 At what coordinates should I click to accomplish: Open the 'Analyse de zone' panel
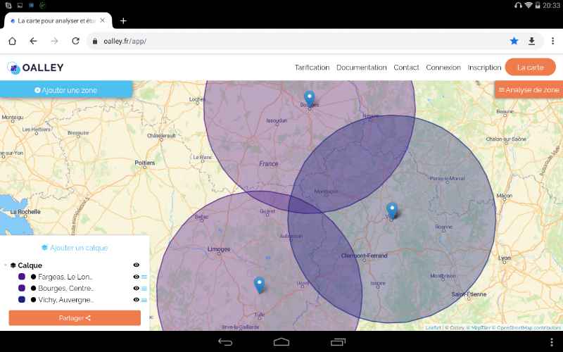click(x=529, y=90)
